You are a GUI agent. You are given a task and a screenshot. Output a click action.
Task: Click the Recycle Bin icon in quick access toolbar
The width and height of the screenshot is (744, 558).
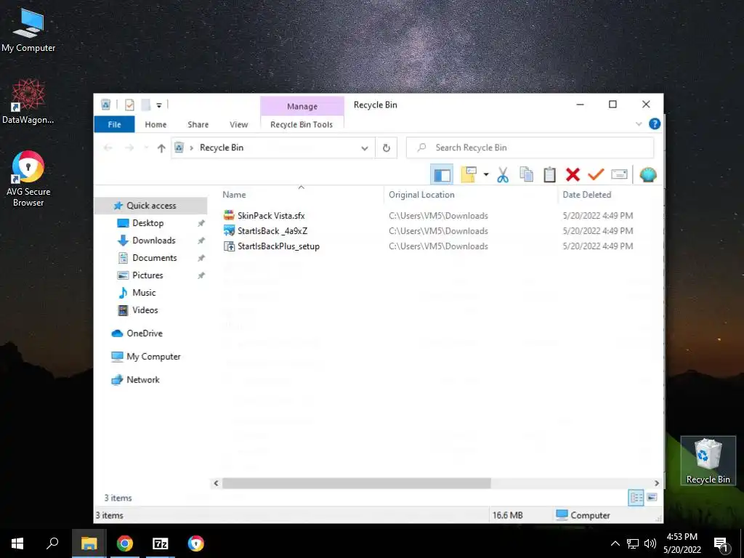click(106, 105)
